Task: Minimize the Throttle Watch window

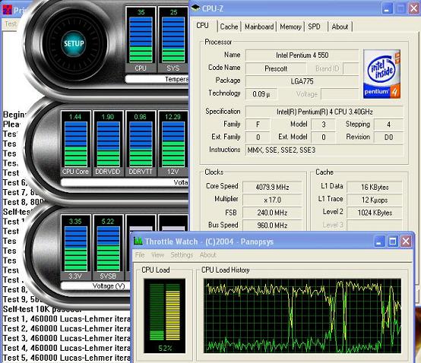Action: 379,241
